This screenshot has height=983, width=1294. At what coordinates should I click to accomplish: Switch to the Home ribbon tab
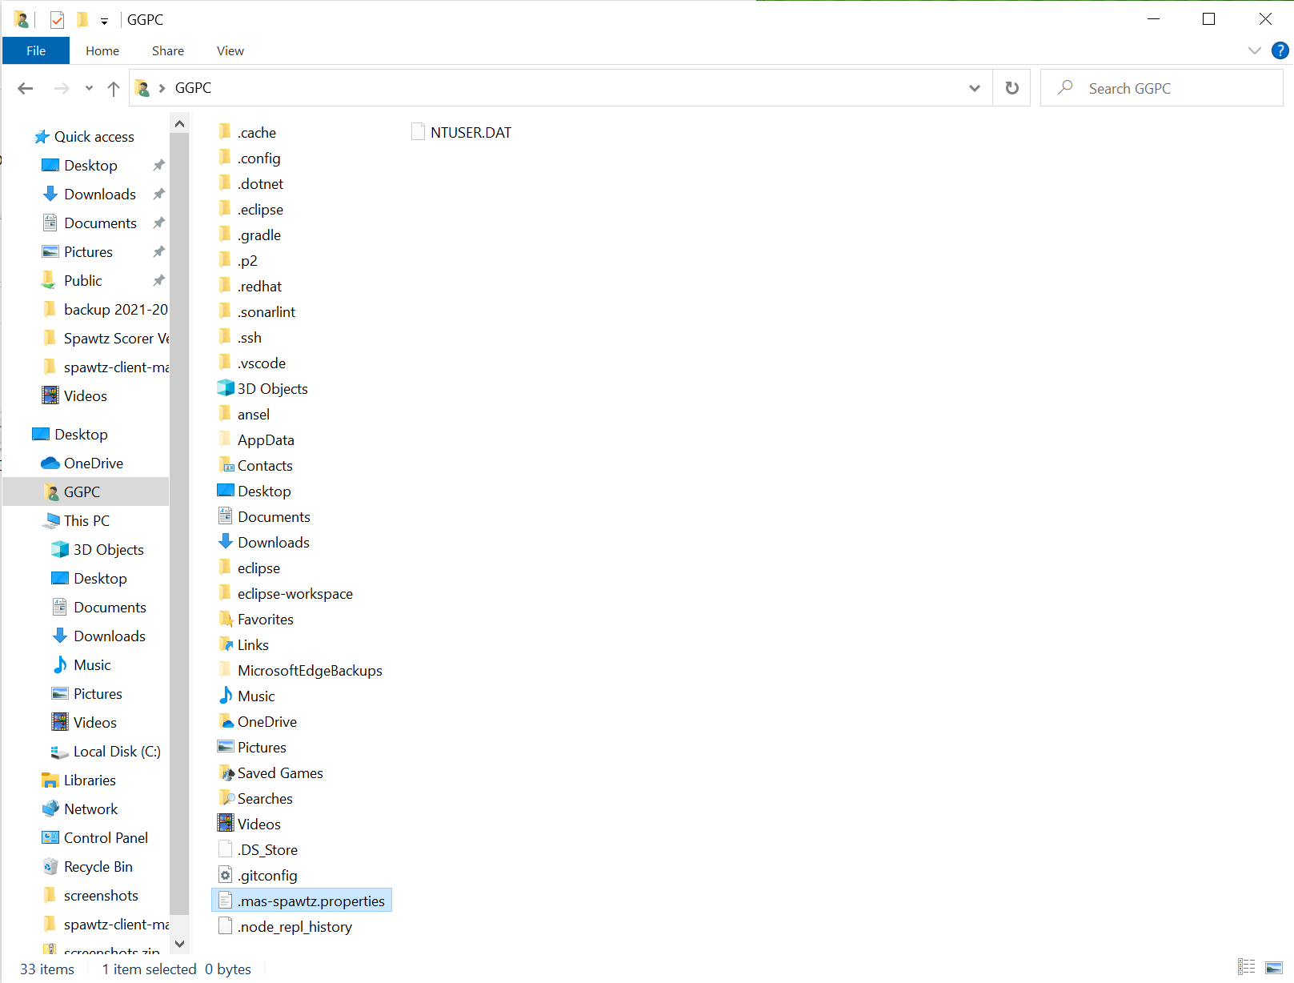tap(102, 50)
